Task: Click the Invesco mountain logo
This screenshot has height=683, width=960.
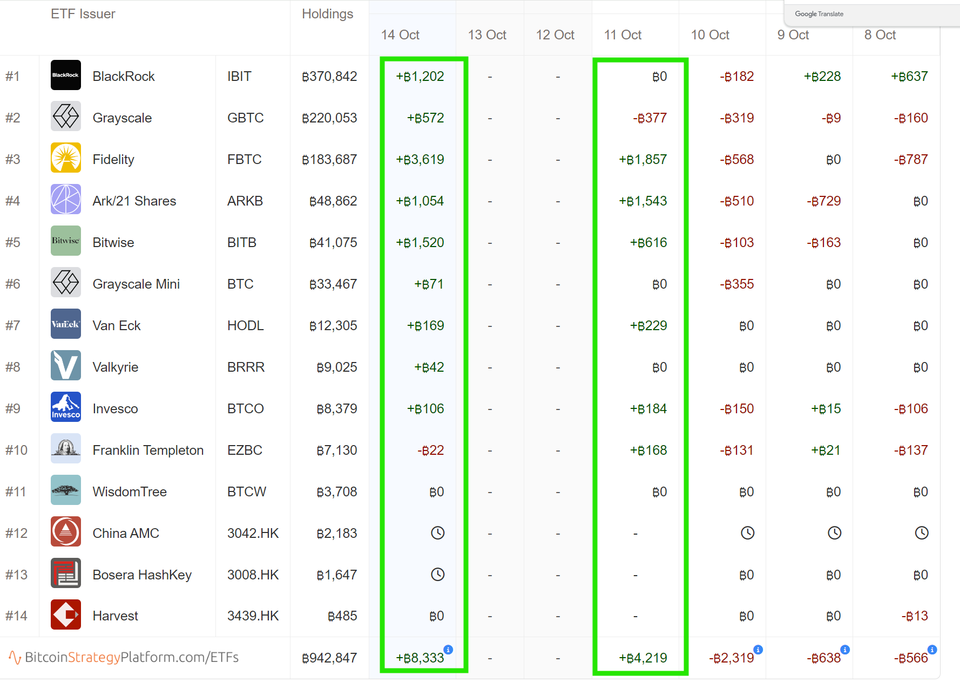Action: coord(65,407)
